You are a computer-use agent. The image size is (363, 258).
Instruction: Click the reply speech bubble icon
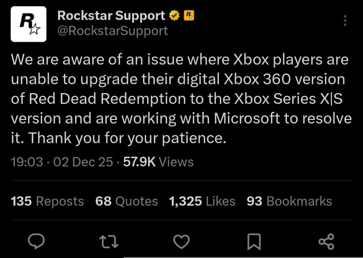coord(36,242)
